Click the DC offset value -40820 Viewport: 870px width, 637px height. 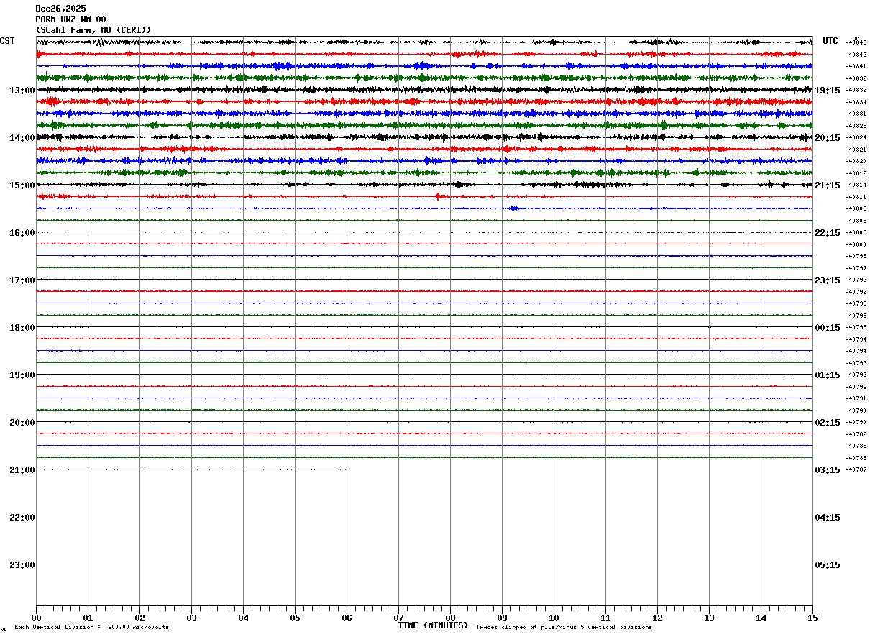point(856,161)
